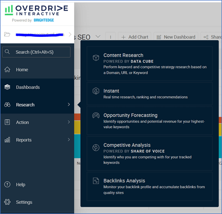Click the New Dashboard button

tap(176, 37)
